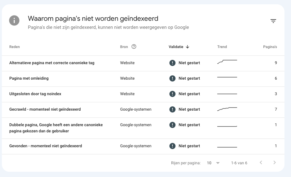The width and height of the screenshot is (291, 177).
Task: Click the warning icon in the Uitgesloten door tag noindex row
Action: pyautogui.click(x=172, y=94)
